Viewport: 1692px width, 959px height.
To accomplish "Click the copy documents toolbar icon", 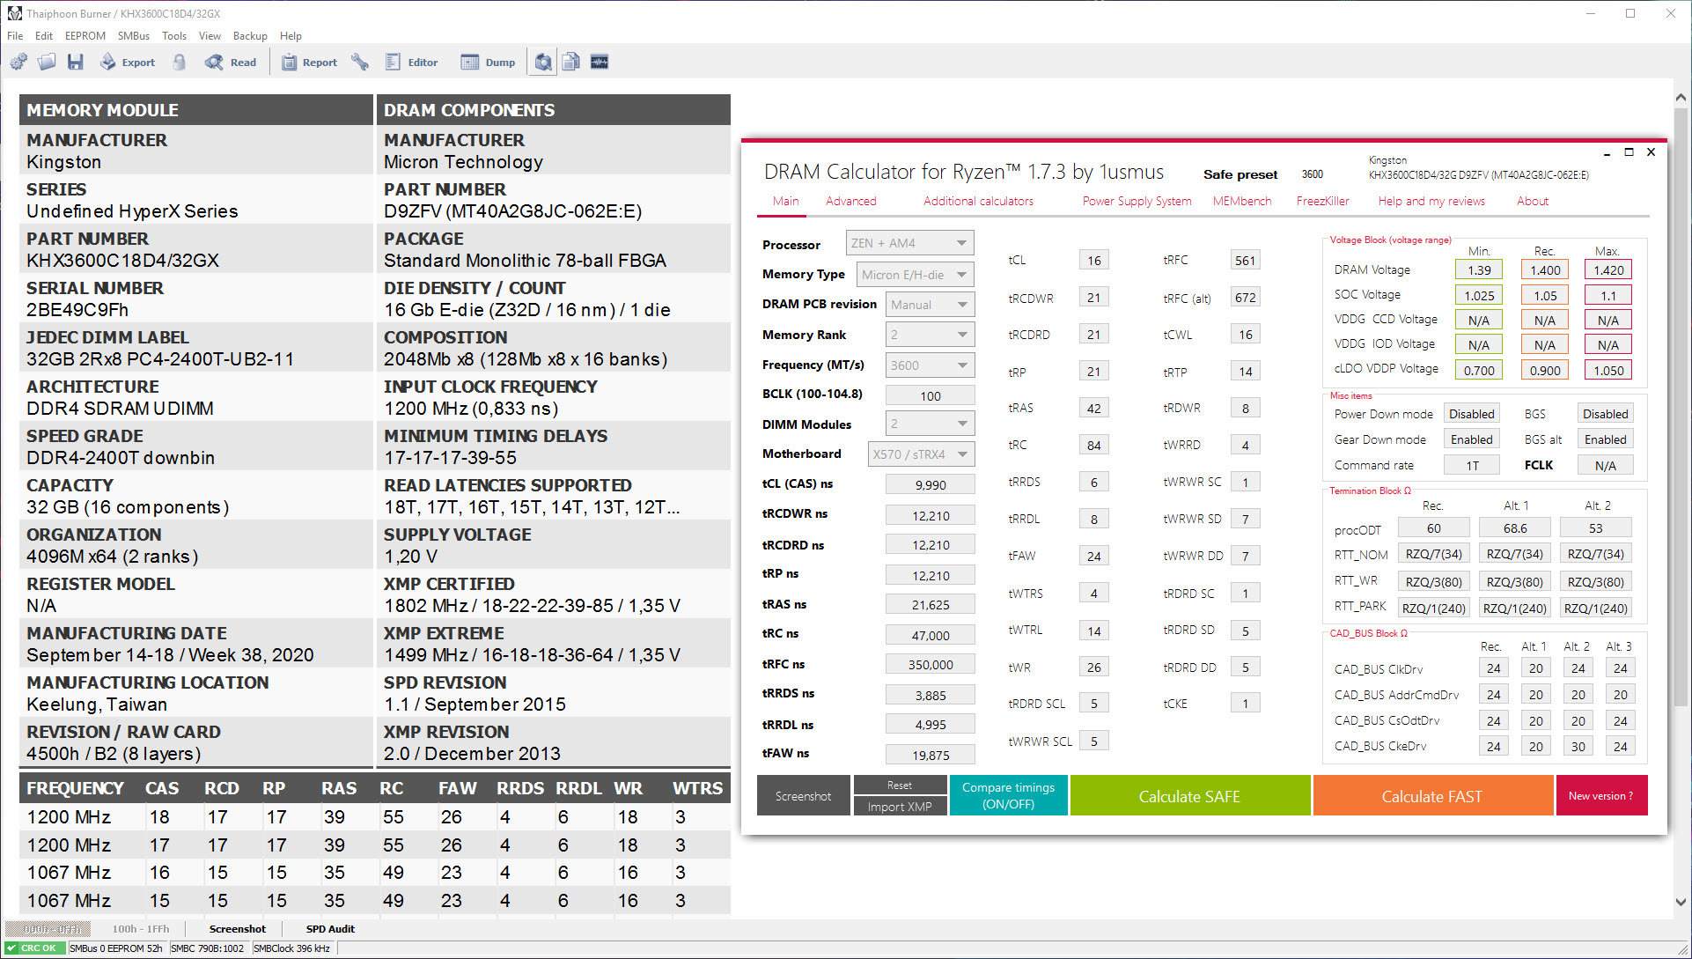I will (571, 62).
